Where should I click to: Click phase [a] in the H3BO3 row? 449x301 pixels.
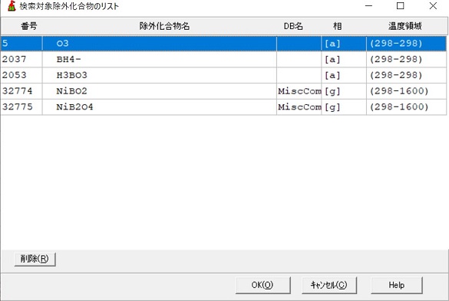pos(344,75)
